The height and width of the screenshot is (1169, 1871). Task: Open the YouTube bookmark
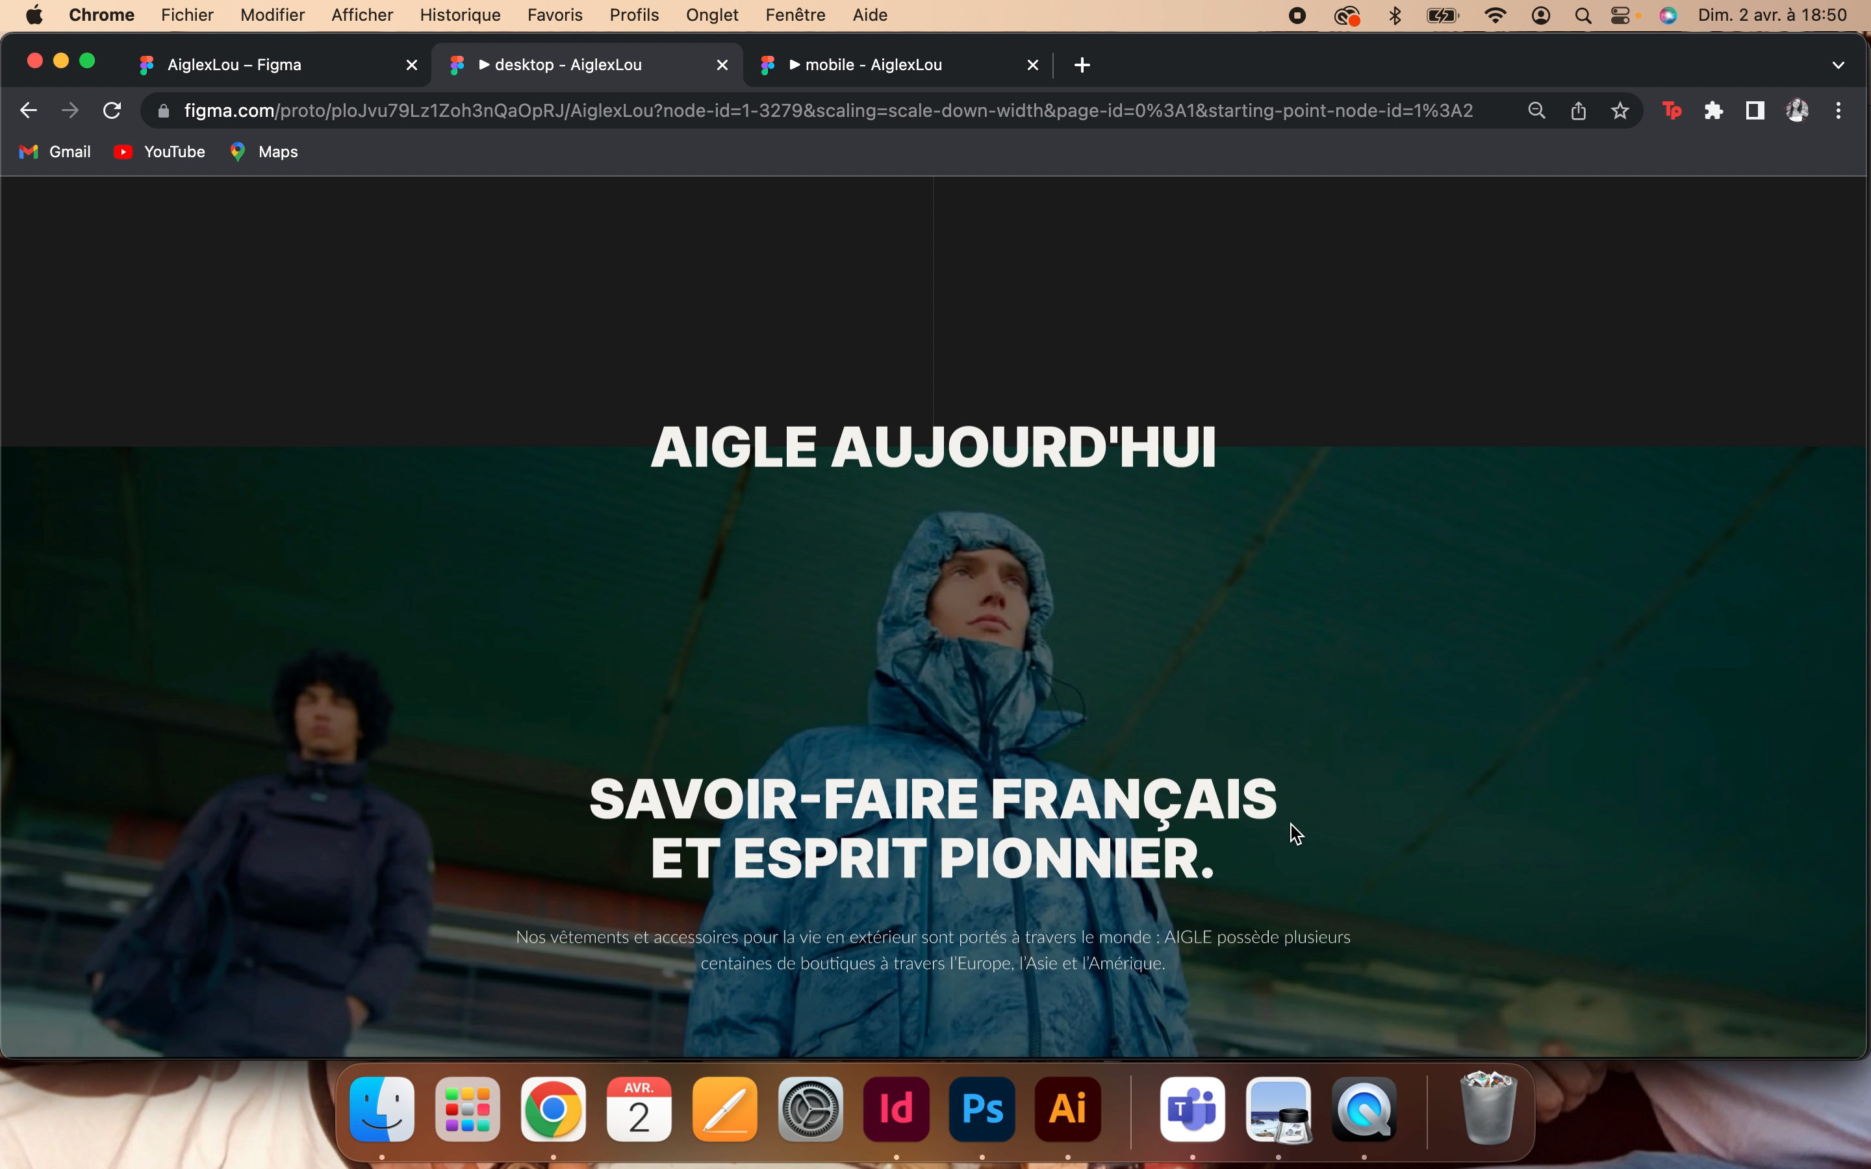point(159,151)
